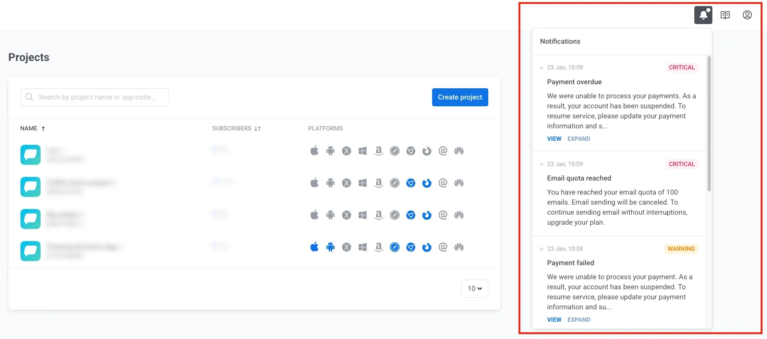Click VIEW on the Payment overdue notification
The width and height of the screenshot is (767, 339).
(554, 139)
